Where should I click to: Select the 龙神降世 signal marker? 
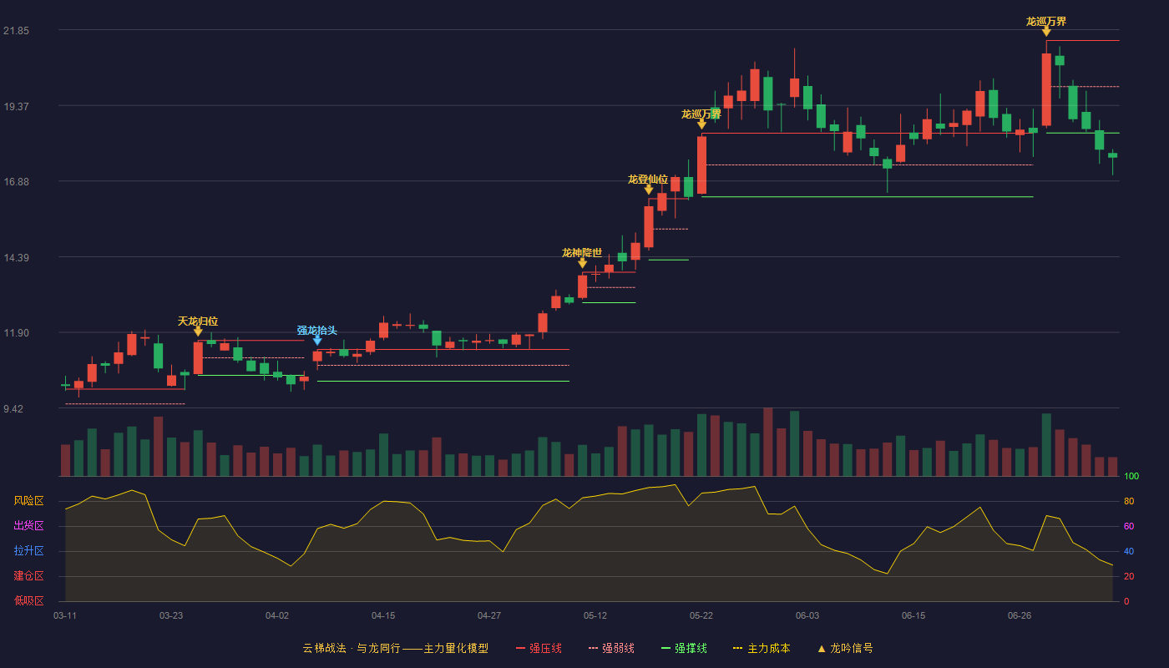coord(582,263)
